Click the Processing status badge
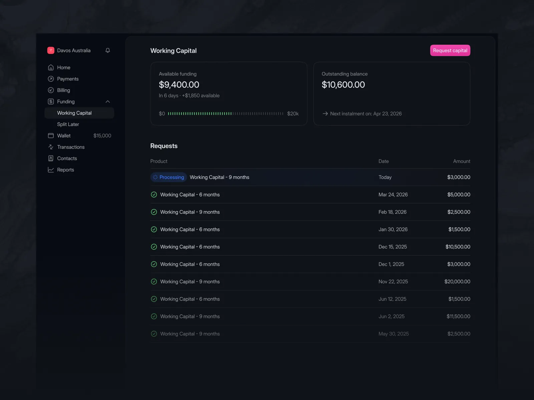This screenshot has width=534, height=400. [x=169, y=177]
